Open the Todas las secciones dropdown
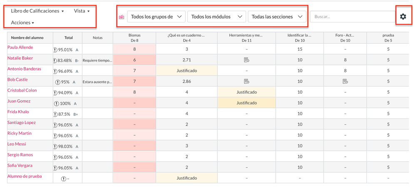This screenshot has height=193, width=416. click(277, 17)
